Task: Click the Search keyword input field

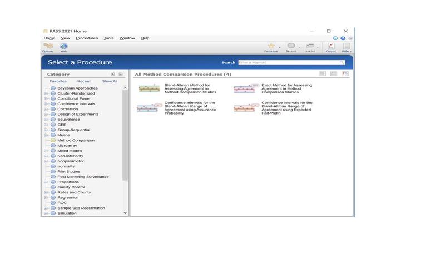Action: point(291,62)
